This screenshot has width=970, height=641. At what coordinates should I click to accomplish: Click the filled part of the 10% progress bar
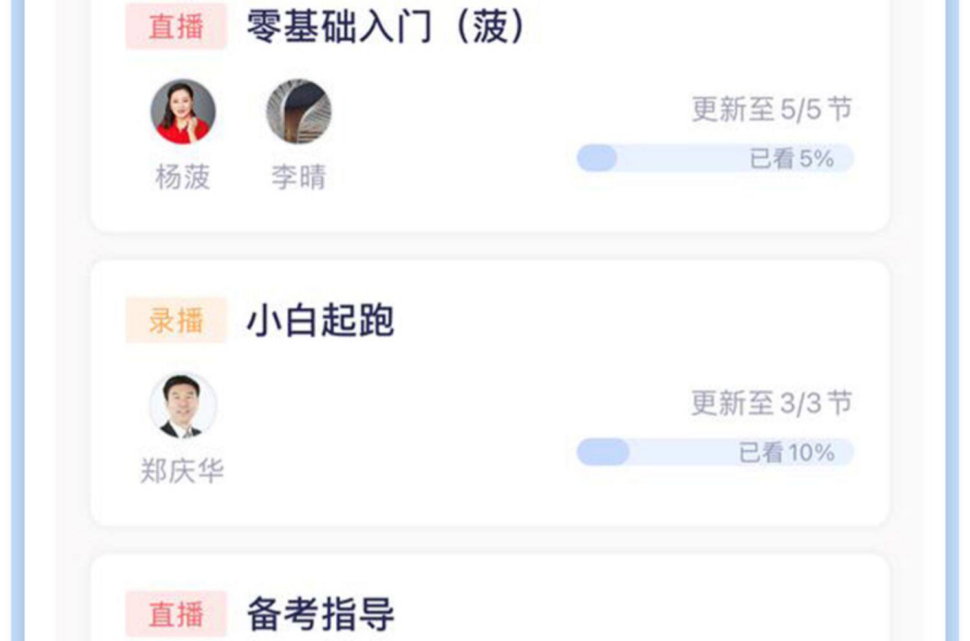tap(603, 452)
